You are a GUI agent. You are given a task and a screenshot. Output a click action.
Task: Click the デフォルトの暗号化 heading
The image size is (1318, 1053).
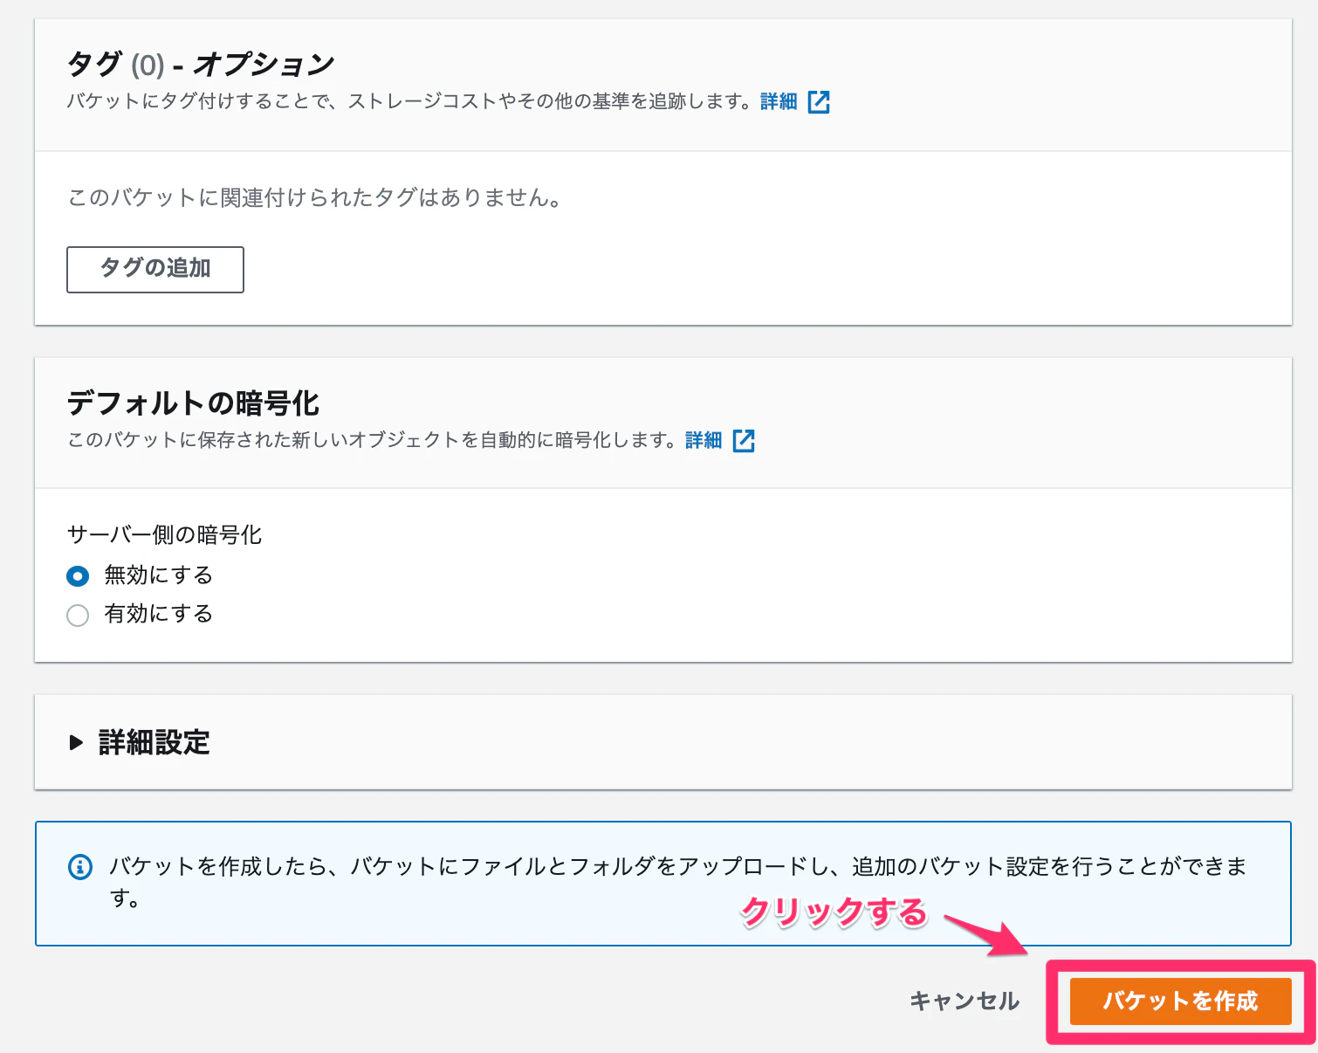click(x=194, y=403)
